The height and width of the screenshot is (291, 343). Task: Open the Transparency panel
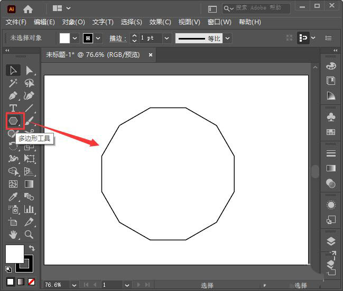[x=331, y=183]
